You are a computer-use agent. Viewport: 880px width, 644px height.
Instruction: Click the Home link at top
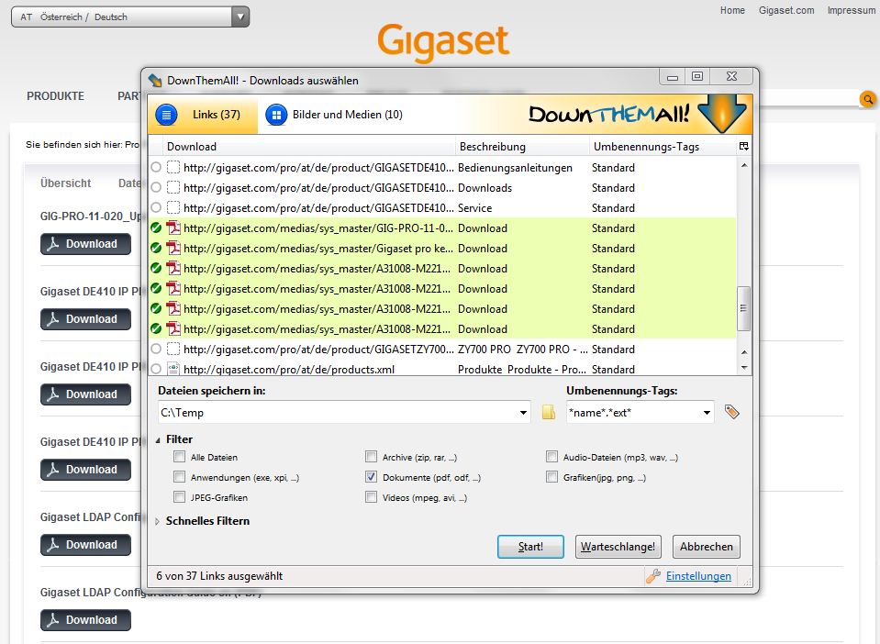(732, 10)
